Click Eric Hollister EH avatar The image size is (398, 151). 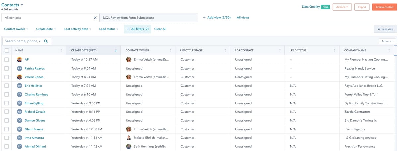point(19,86)
